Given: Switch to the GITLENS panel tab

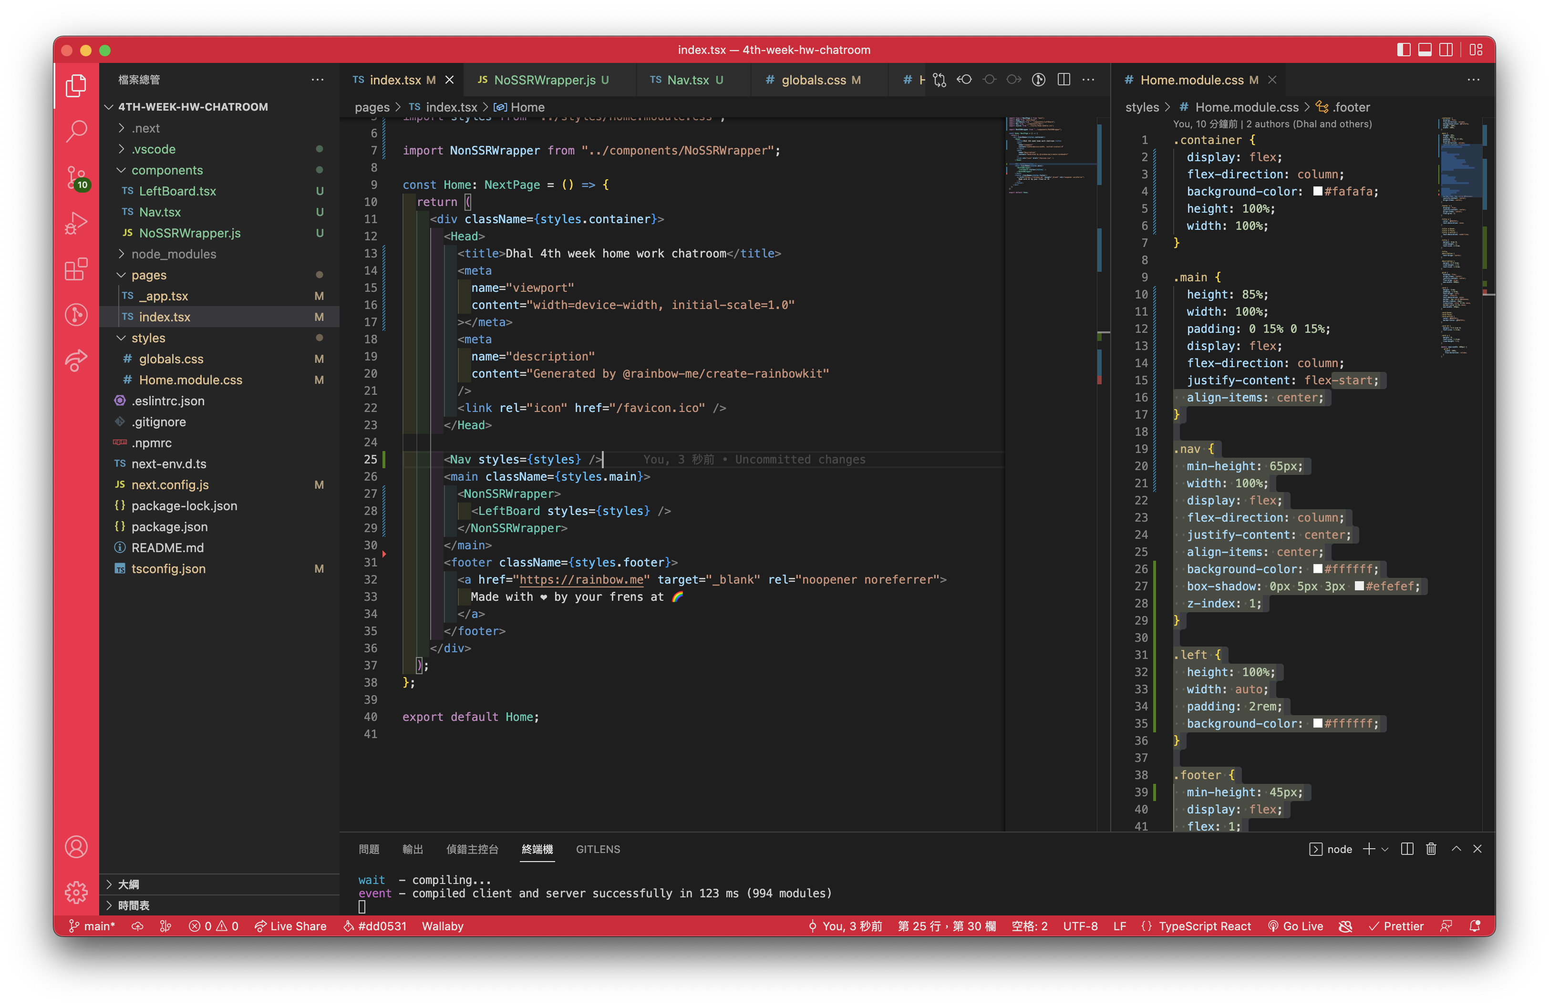Looking at the screenshot, I should [x=598, y=849].
